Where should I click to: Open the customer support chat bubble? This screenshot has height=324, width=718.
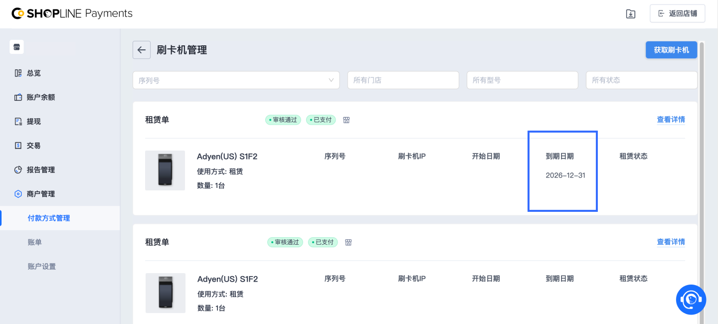[691, 299]
